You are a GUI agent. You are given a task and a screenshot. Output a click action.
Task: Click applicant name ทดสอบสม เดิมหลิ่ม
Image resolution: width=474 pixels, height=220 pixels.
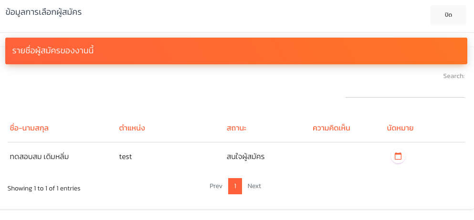coord(40,156)
